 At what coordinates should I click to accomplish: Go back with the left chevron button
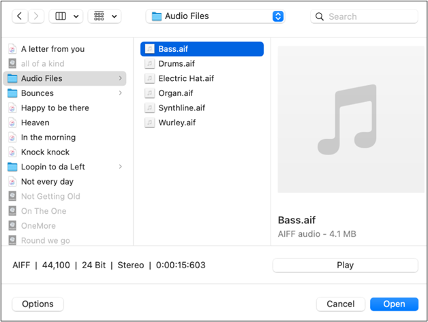click(x=20, y=16)
